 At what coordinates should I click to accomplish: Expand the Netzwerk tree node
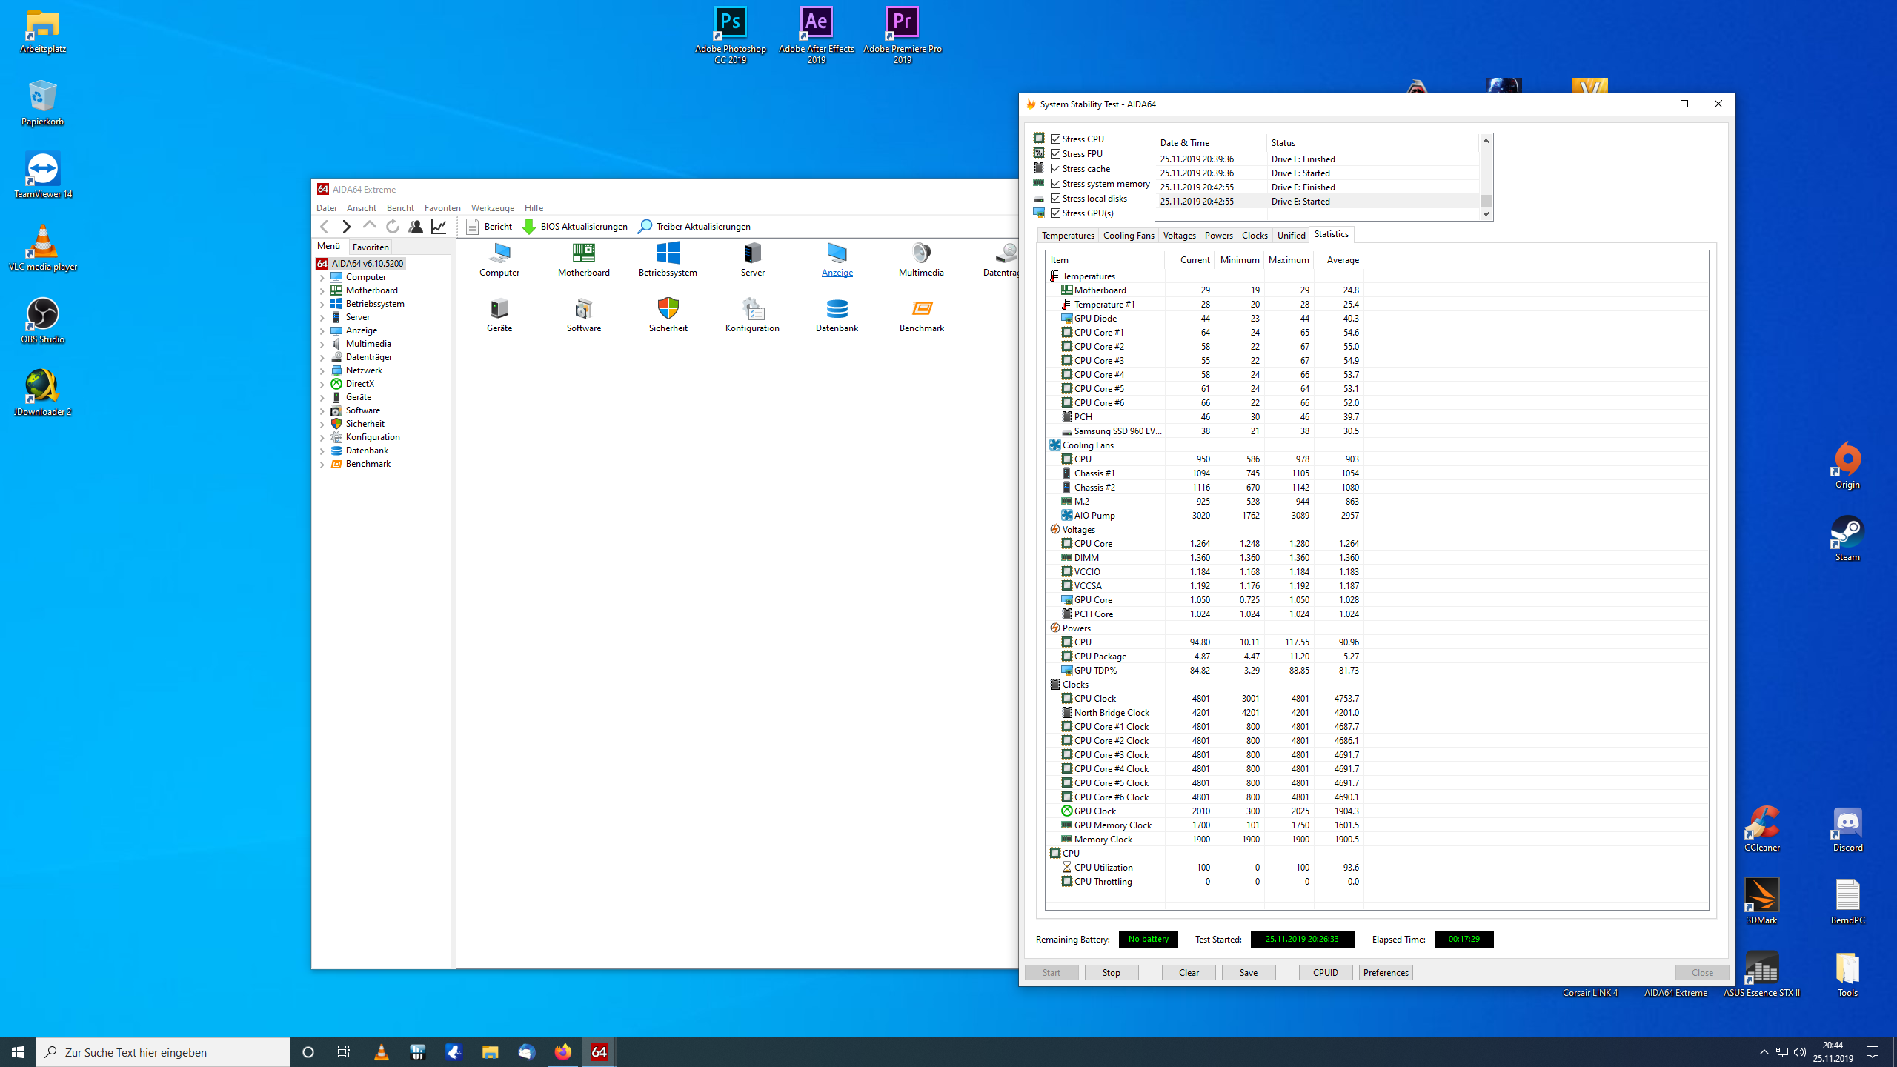click(x=322, y=371)
